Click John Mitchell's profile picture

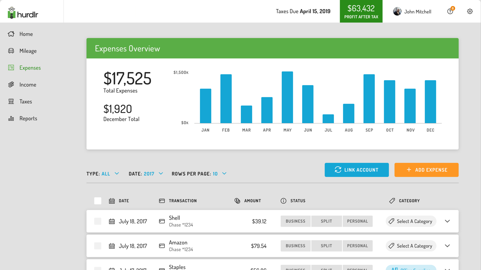tap(397, 11)
